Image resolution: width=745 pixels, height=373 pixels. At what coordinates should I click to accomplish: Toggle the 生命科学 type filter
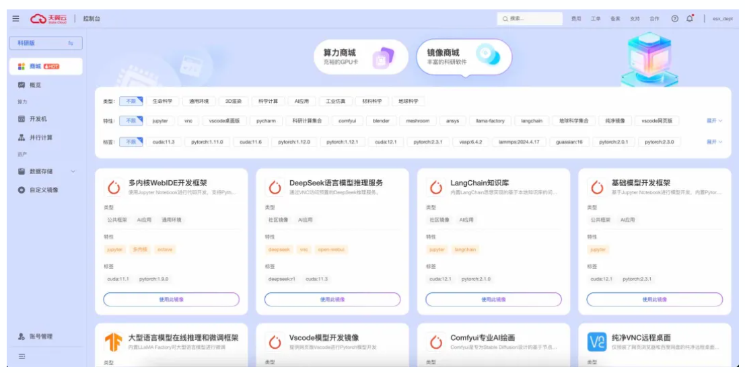162,101
